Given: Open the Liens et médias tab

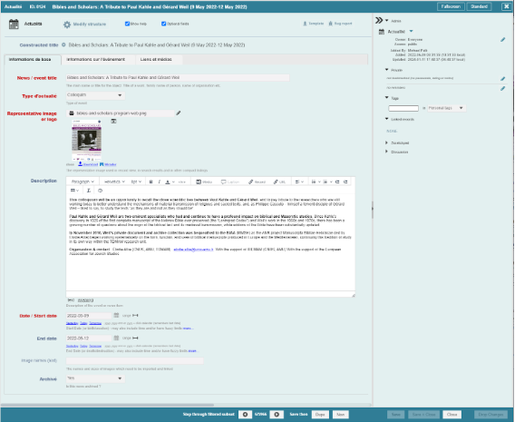Looking at the screenshot, I should pyautogui.click(x=159, y=60).
